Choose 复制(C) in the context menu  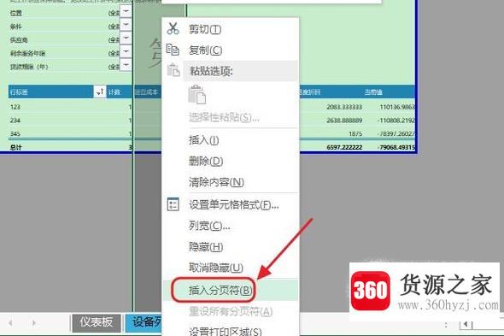point(231,50)
